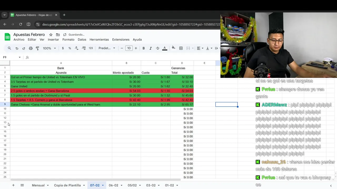
Task: Select the paint format tool
Action: (37, 48)
